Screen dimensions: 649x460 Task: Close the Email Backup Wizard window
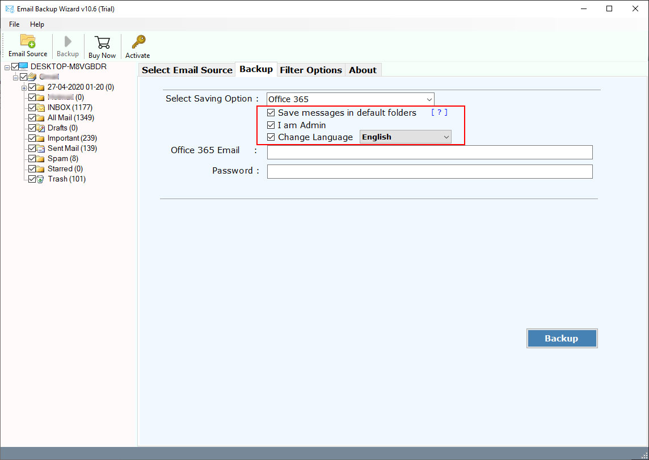click(635, 9)
